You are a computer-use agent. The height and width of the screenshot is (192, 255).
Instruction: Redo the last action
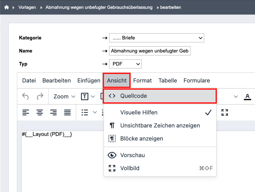40,96
